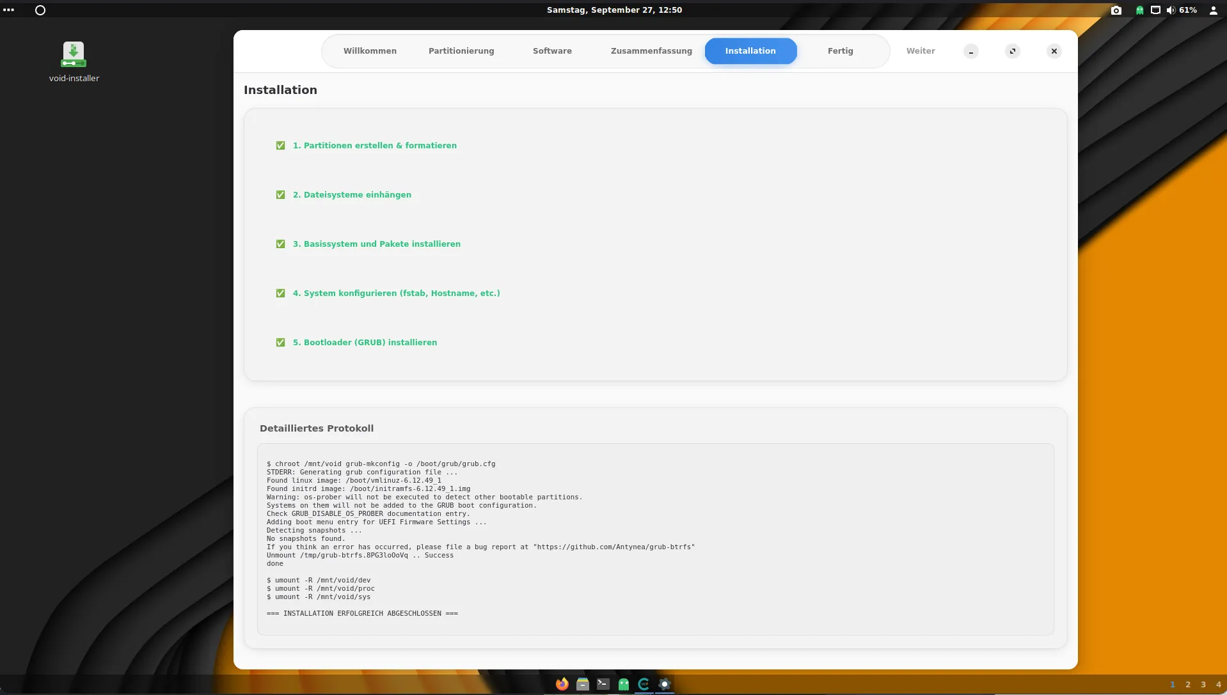This screenshot has width=1227, height=695.
Task: Open the settings gear in the dock
Action: coord(664,684)
